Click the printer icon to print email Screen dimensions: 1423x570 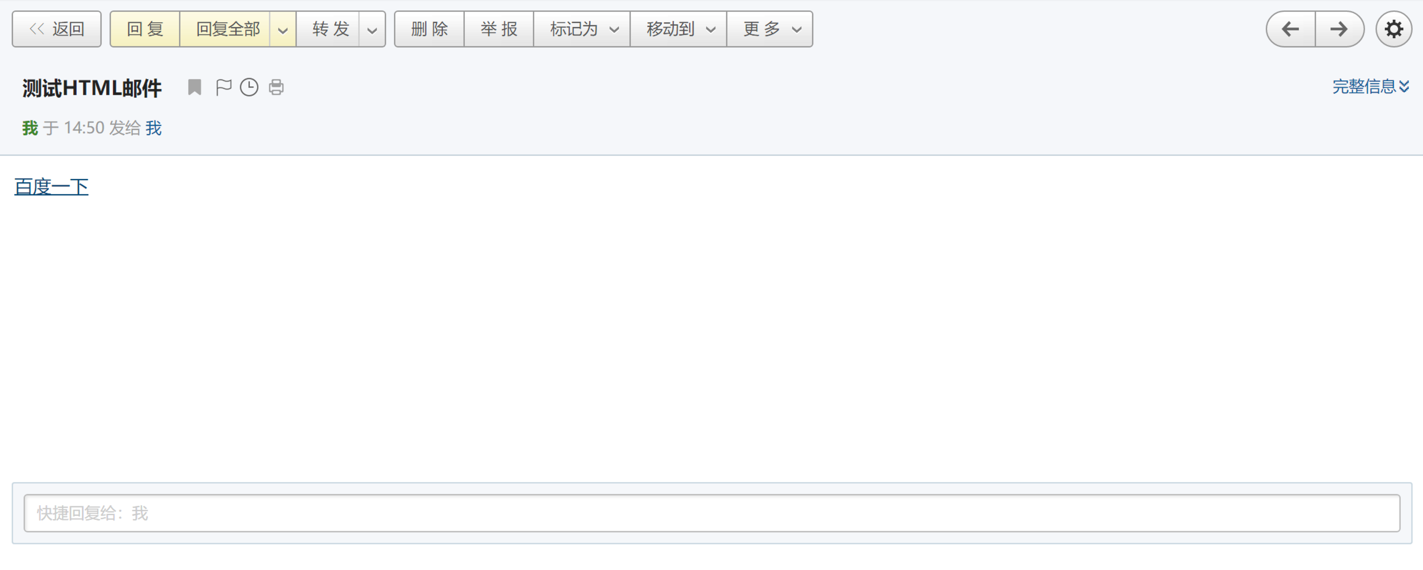pos(276,87)
